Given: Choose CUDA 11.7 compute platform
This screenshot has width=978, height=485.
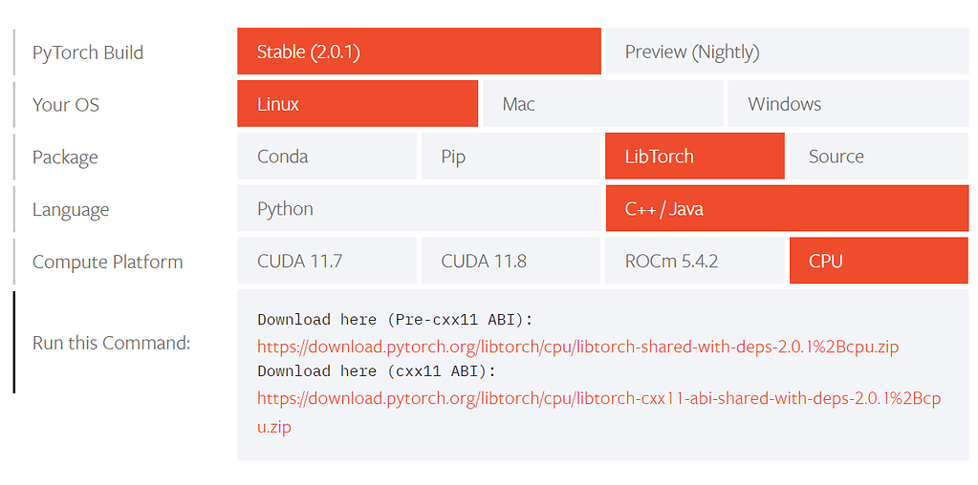Looking at the screenshot, I should click(x=326, y=262).
